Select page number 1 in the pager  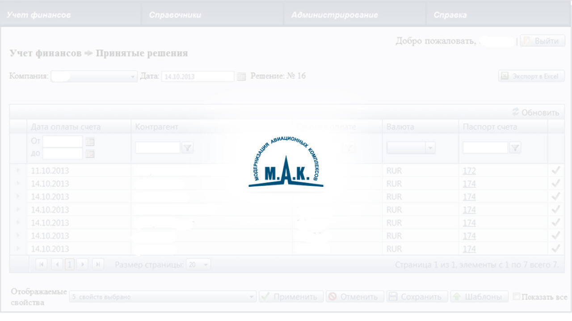[69, 264]
